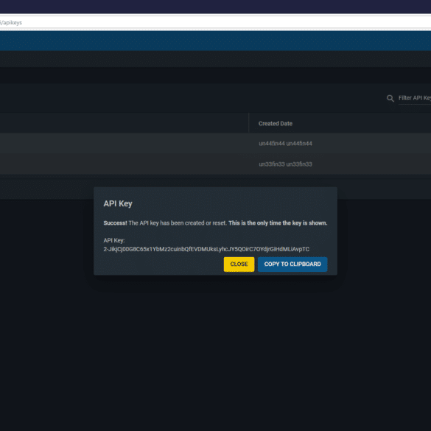This screenshot has width=431, height=431.
Task: Click the yellow CLOSE button
Action: pos(239,264)
